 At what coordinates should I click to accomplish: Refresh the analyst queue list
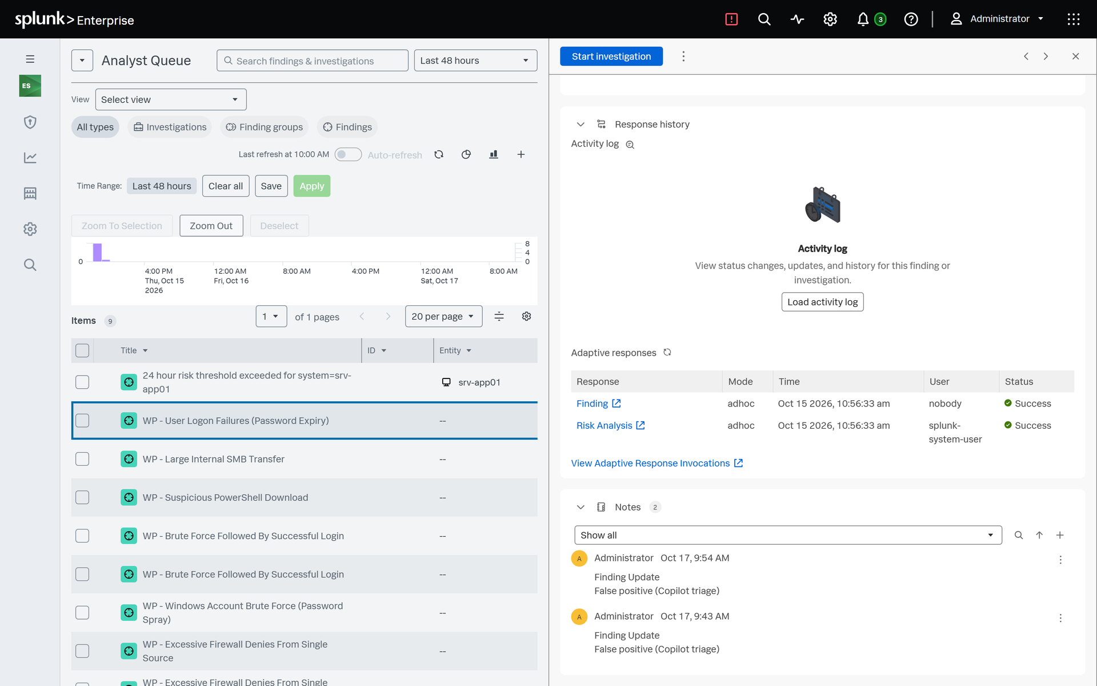coord(439,154)
